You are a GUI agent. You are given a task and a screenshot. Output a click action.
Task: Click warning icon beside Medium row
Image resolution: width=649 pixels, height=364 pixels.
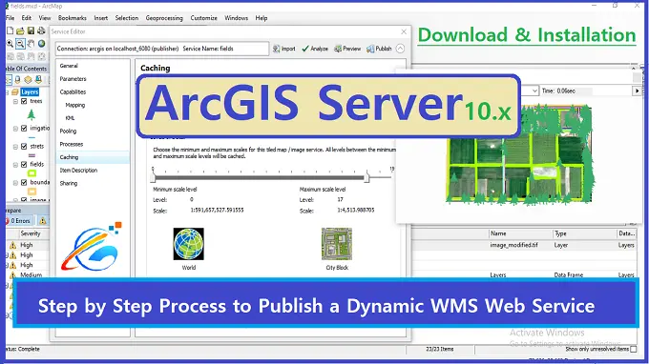(12, 275)
